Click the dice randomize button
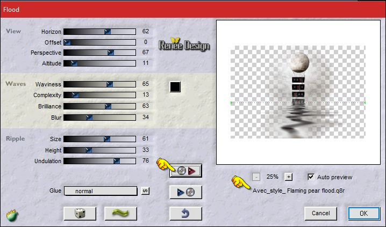The width and height of the screenshot is (386, 227). pos(80,214)
